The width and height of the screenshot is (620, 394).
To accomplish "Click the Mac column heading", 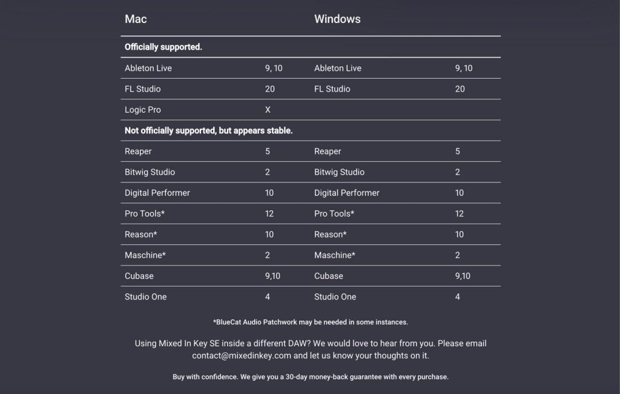I will coord(136,19).
